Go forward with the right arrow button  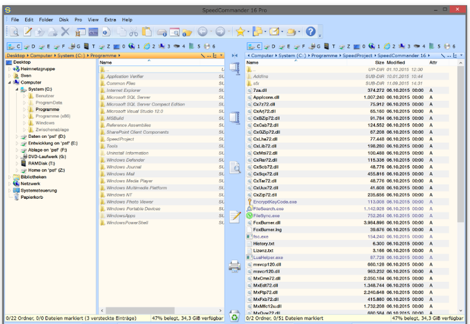(x=220, y=31)
